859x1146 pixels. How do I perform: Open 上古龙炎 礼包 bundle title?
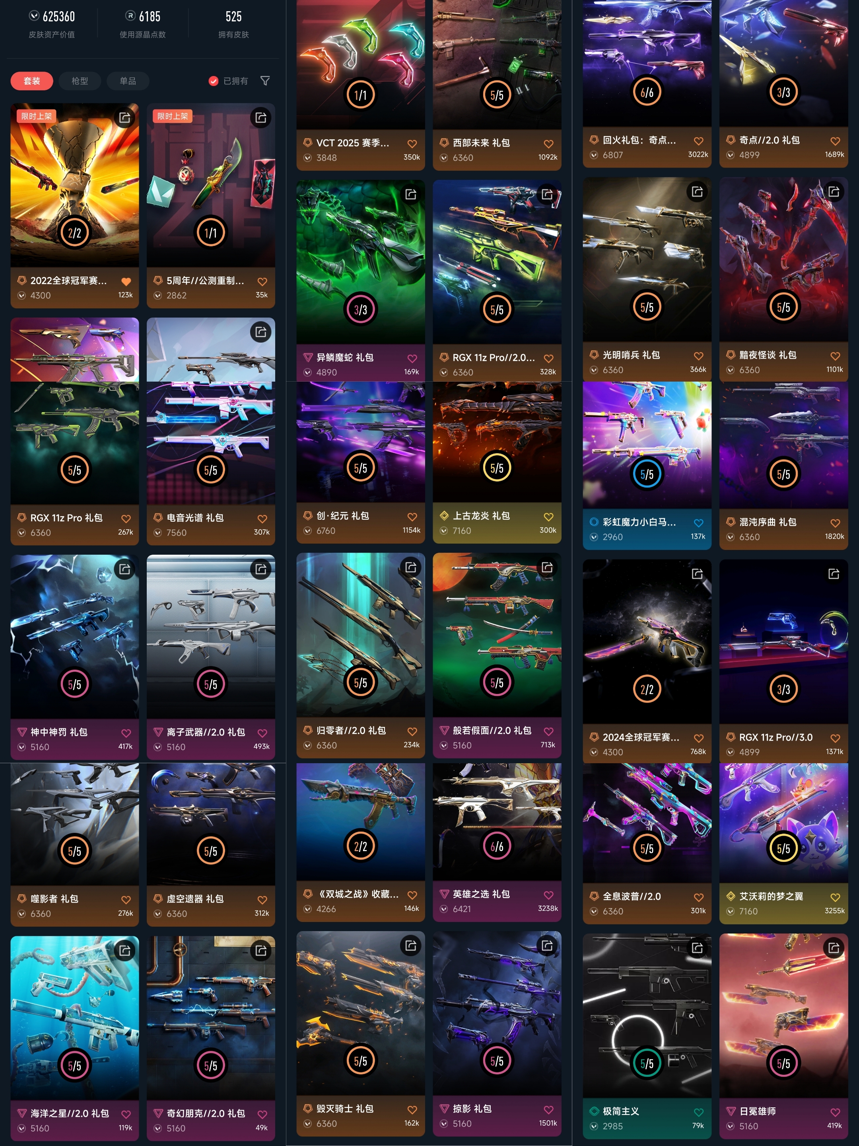pyautogui.click(x=481, y=515)
